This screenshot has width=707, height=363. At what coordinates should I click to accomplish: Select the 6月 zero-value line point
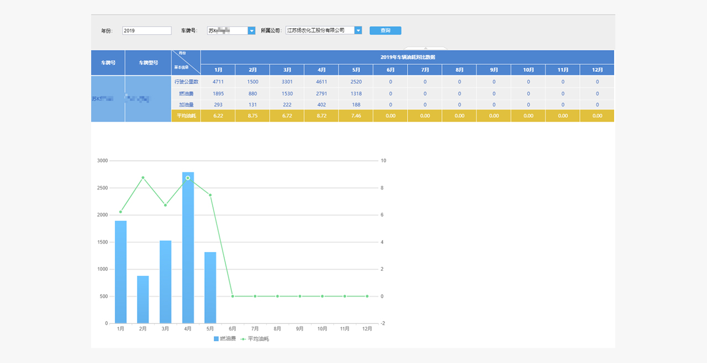coord(233,296)
